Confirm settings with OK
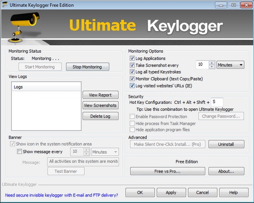This screenshot has width=254, height=203. pyautogui.click(x=140, y=192)
